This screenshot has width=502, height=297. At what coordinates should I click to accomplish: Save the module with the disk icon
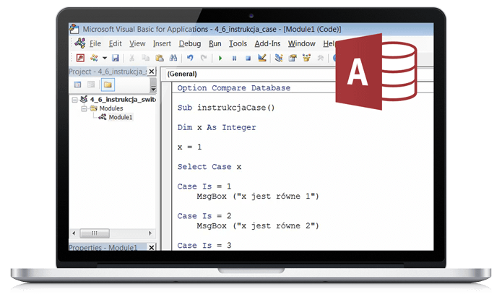pyautogui.click(x=115, y=58)
